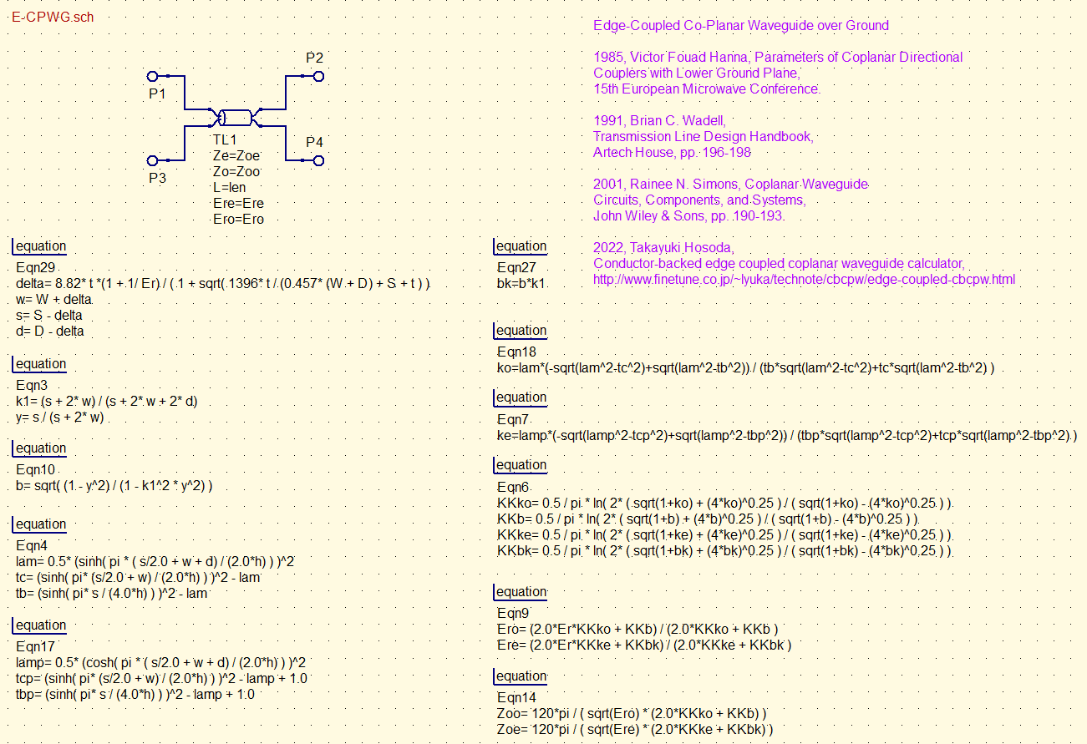Click the Ze=Zoe property of TL1
Screen dimensions: 1087x744
pyautogui.click(x=236, y=155)
